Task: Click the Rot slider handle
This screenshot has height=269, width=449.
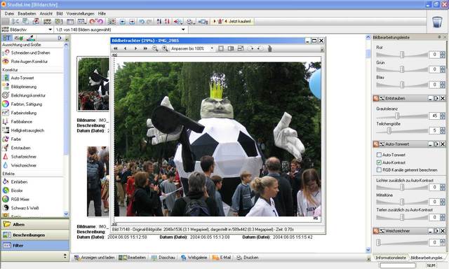Action: coord(402,55)
